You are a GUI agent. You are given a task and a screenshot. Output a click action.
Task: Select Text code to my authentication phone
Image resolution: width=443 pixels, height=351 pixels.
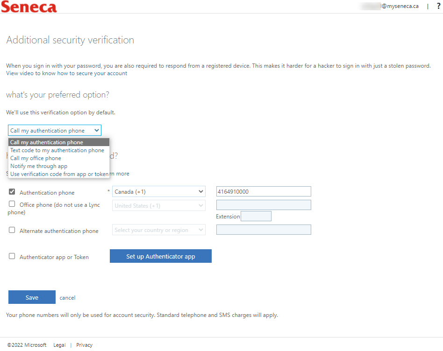pyautogui.click(x=59, y=150)
